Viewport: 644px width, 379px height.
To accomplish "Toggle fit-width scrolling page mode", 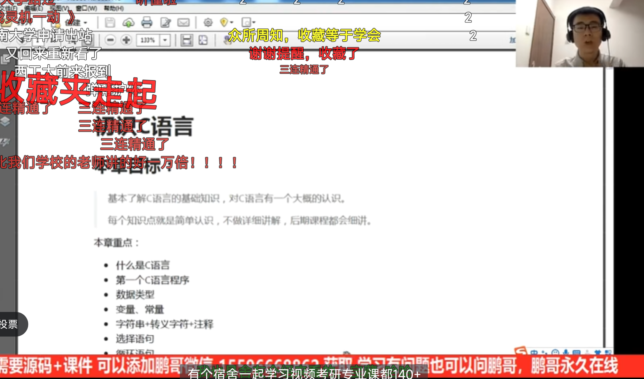I will (186, 40).
